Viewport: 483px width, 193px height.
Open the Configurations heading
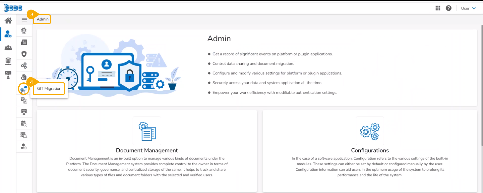pos(370,150)
